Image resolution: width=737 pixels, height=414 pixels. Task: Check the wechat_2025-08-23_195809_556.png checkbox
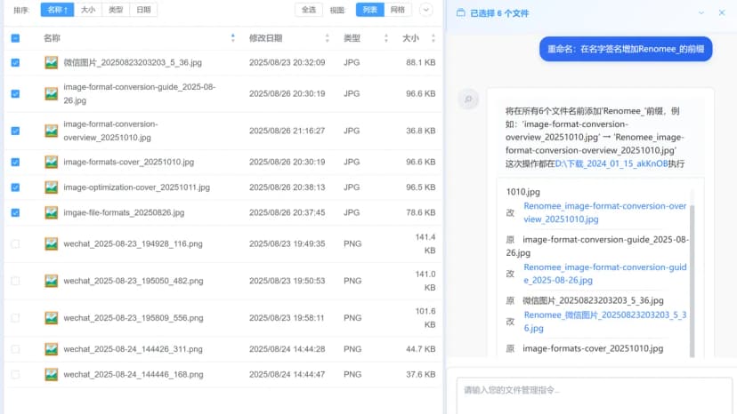(x=15, y=318)
